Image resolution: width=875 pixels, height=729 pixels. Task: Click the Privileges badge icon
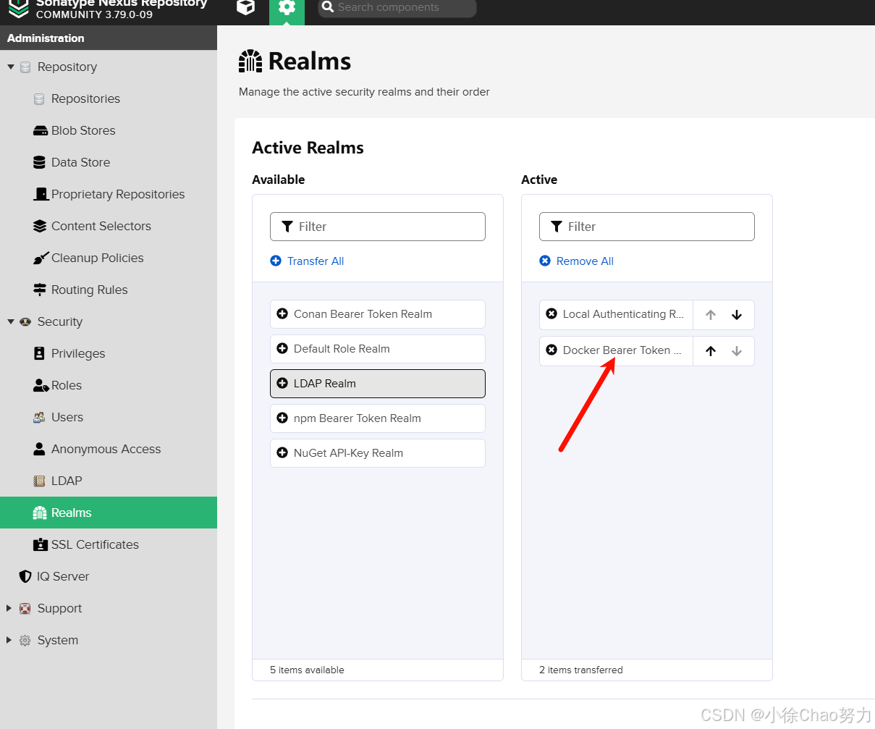39,353
